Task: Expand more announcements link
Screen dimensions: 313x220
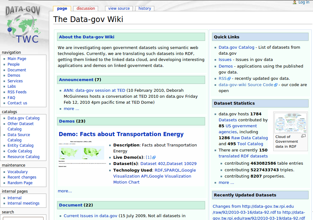Action: coord(71,109)
